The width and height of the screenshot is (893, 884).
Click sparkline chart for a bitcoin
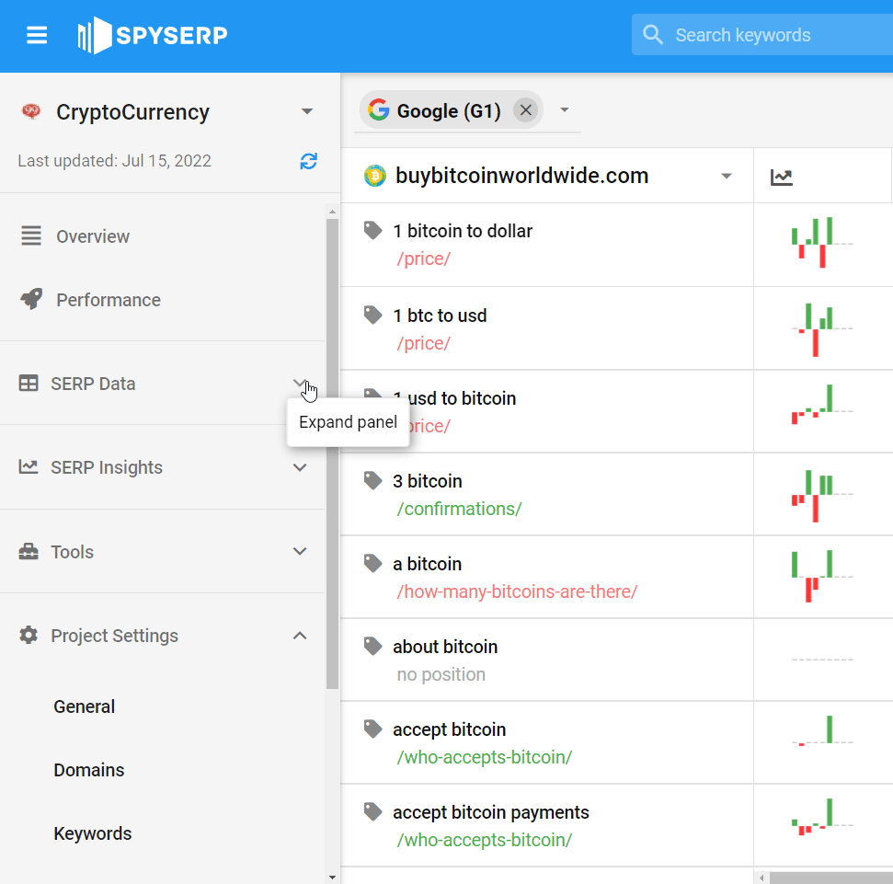[822, 577]
